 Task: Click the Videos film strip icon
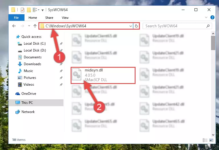(20, 85)
